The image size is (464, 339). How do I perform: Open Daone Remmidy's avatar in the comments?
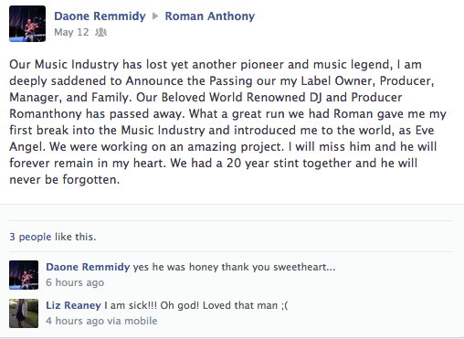pos(24,275)
